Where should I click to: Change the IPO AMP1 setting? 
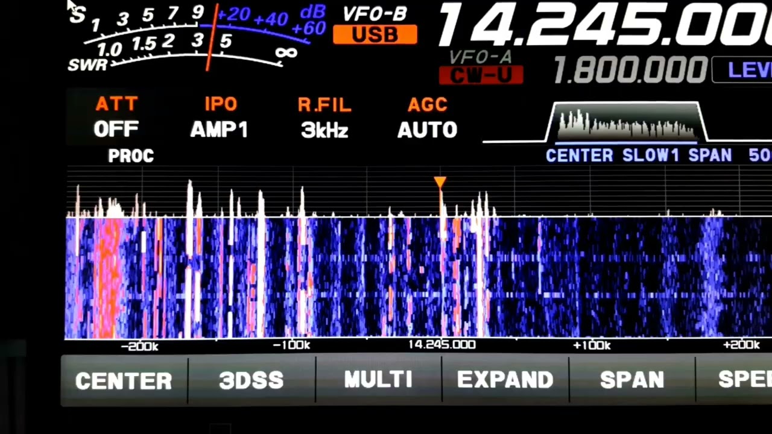pos(220,117)
